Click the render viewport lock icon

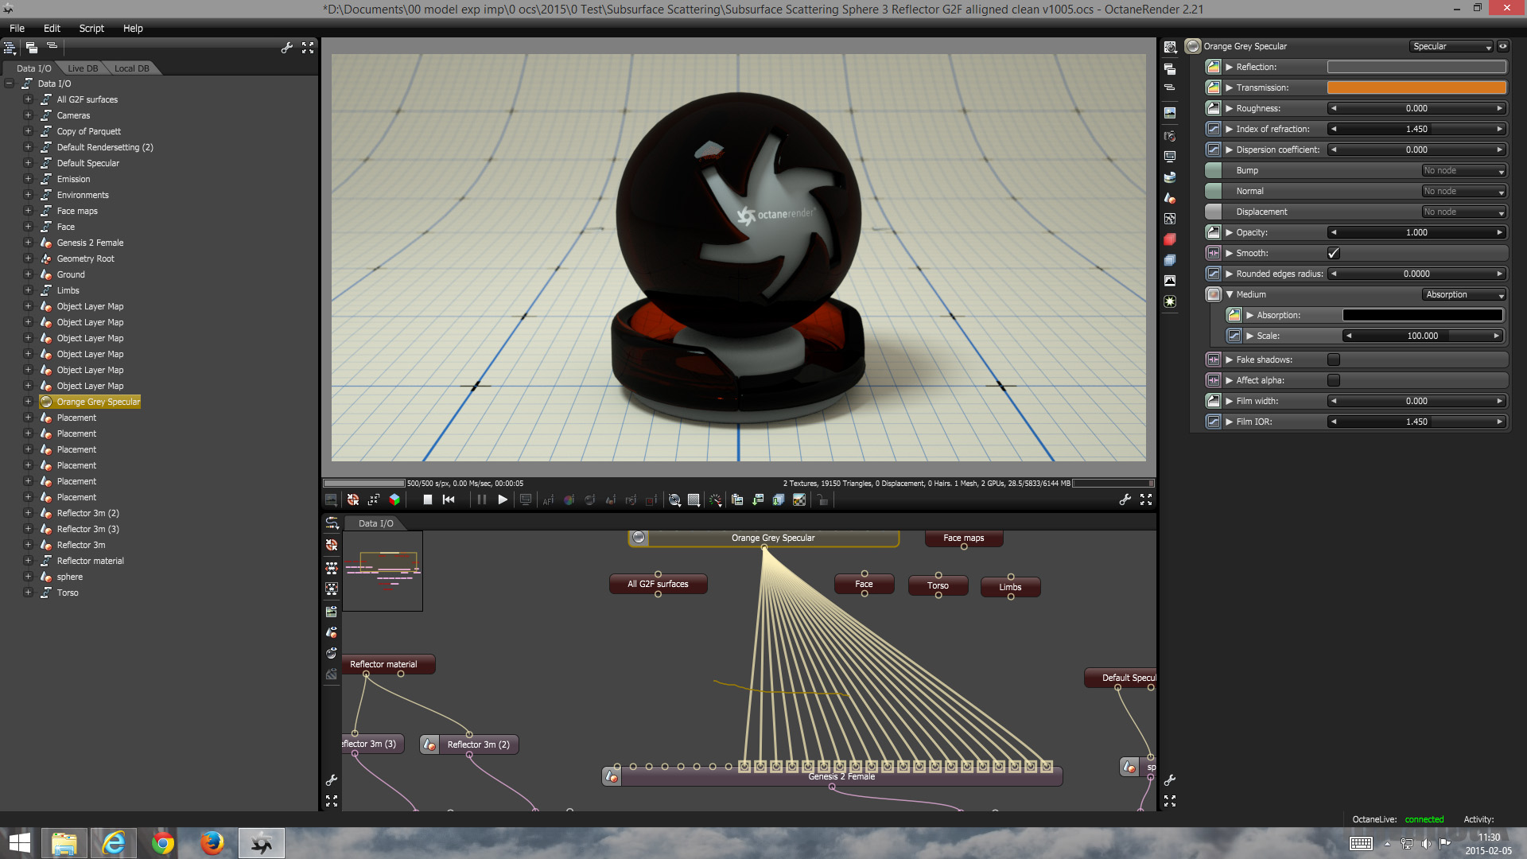click(x=822, y=499)
